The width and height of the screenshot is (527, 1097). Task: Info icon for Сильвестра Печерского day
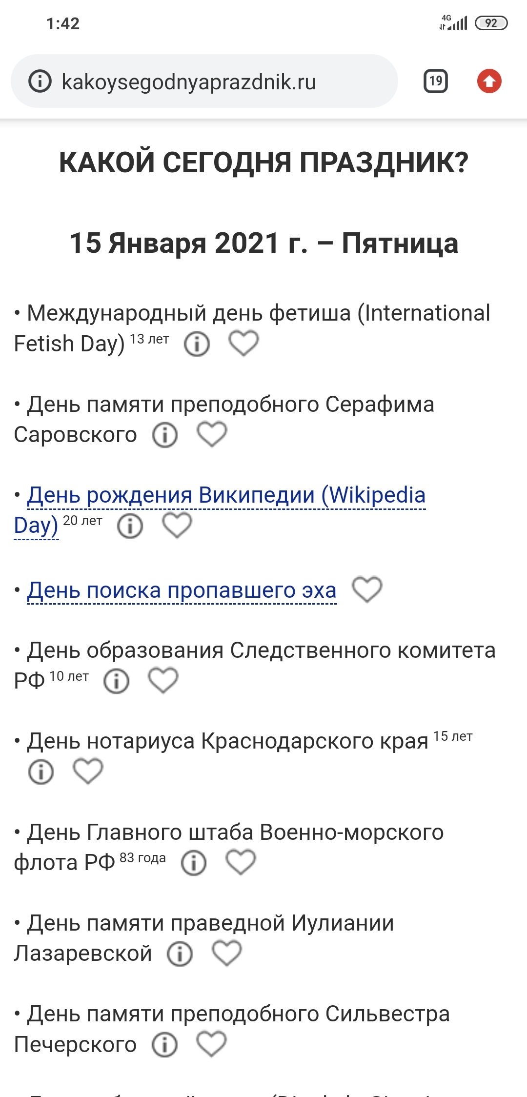point(164,1045)
